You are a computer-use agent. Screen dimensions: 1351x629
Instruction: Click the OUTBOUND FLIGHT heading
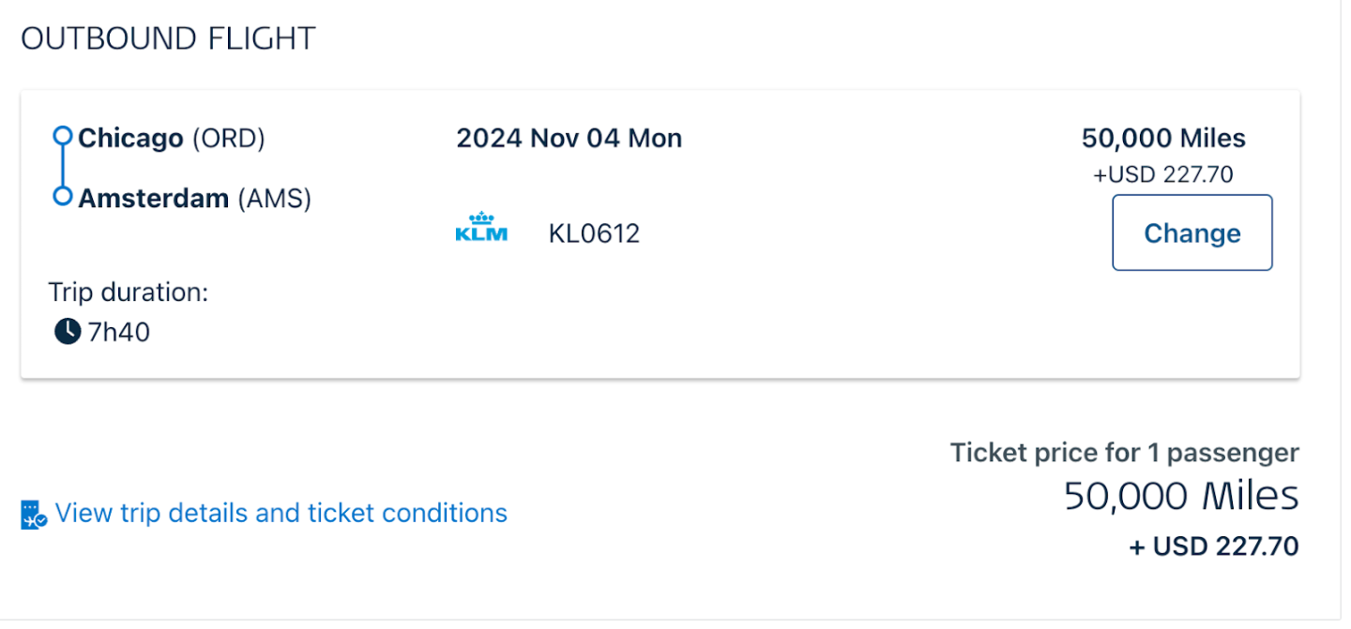click(168, 38)
